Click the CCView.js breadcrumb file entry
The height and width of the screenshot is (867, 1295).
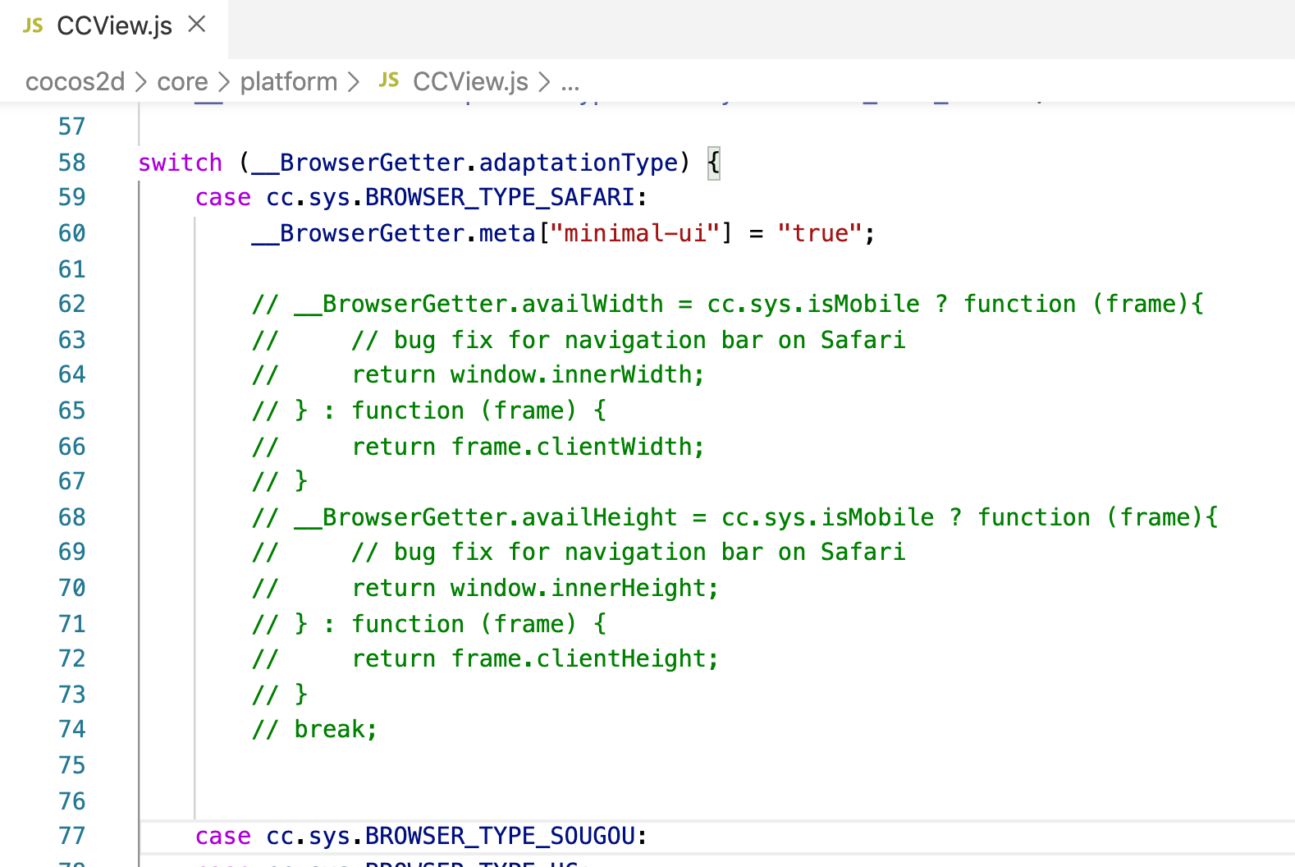470,81
